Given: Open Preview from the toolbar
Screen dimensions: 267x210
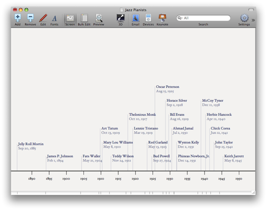Looking at the screenshot, I should click(99, 18).
